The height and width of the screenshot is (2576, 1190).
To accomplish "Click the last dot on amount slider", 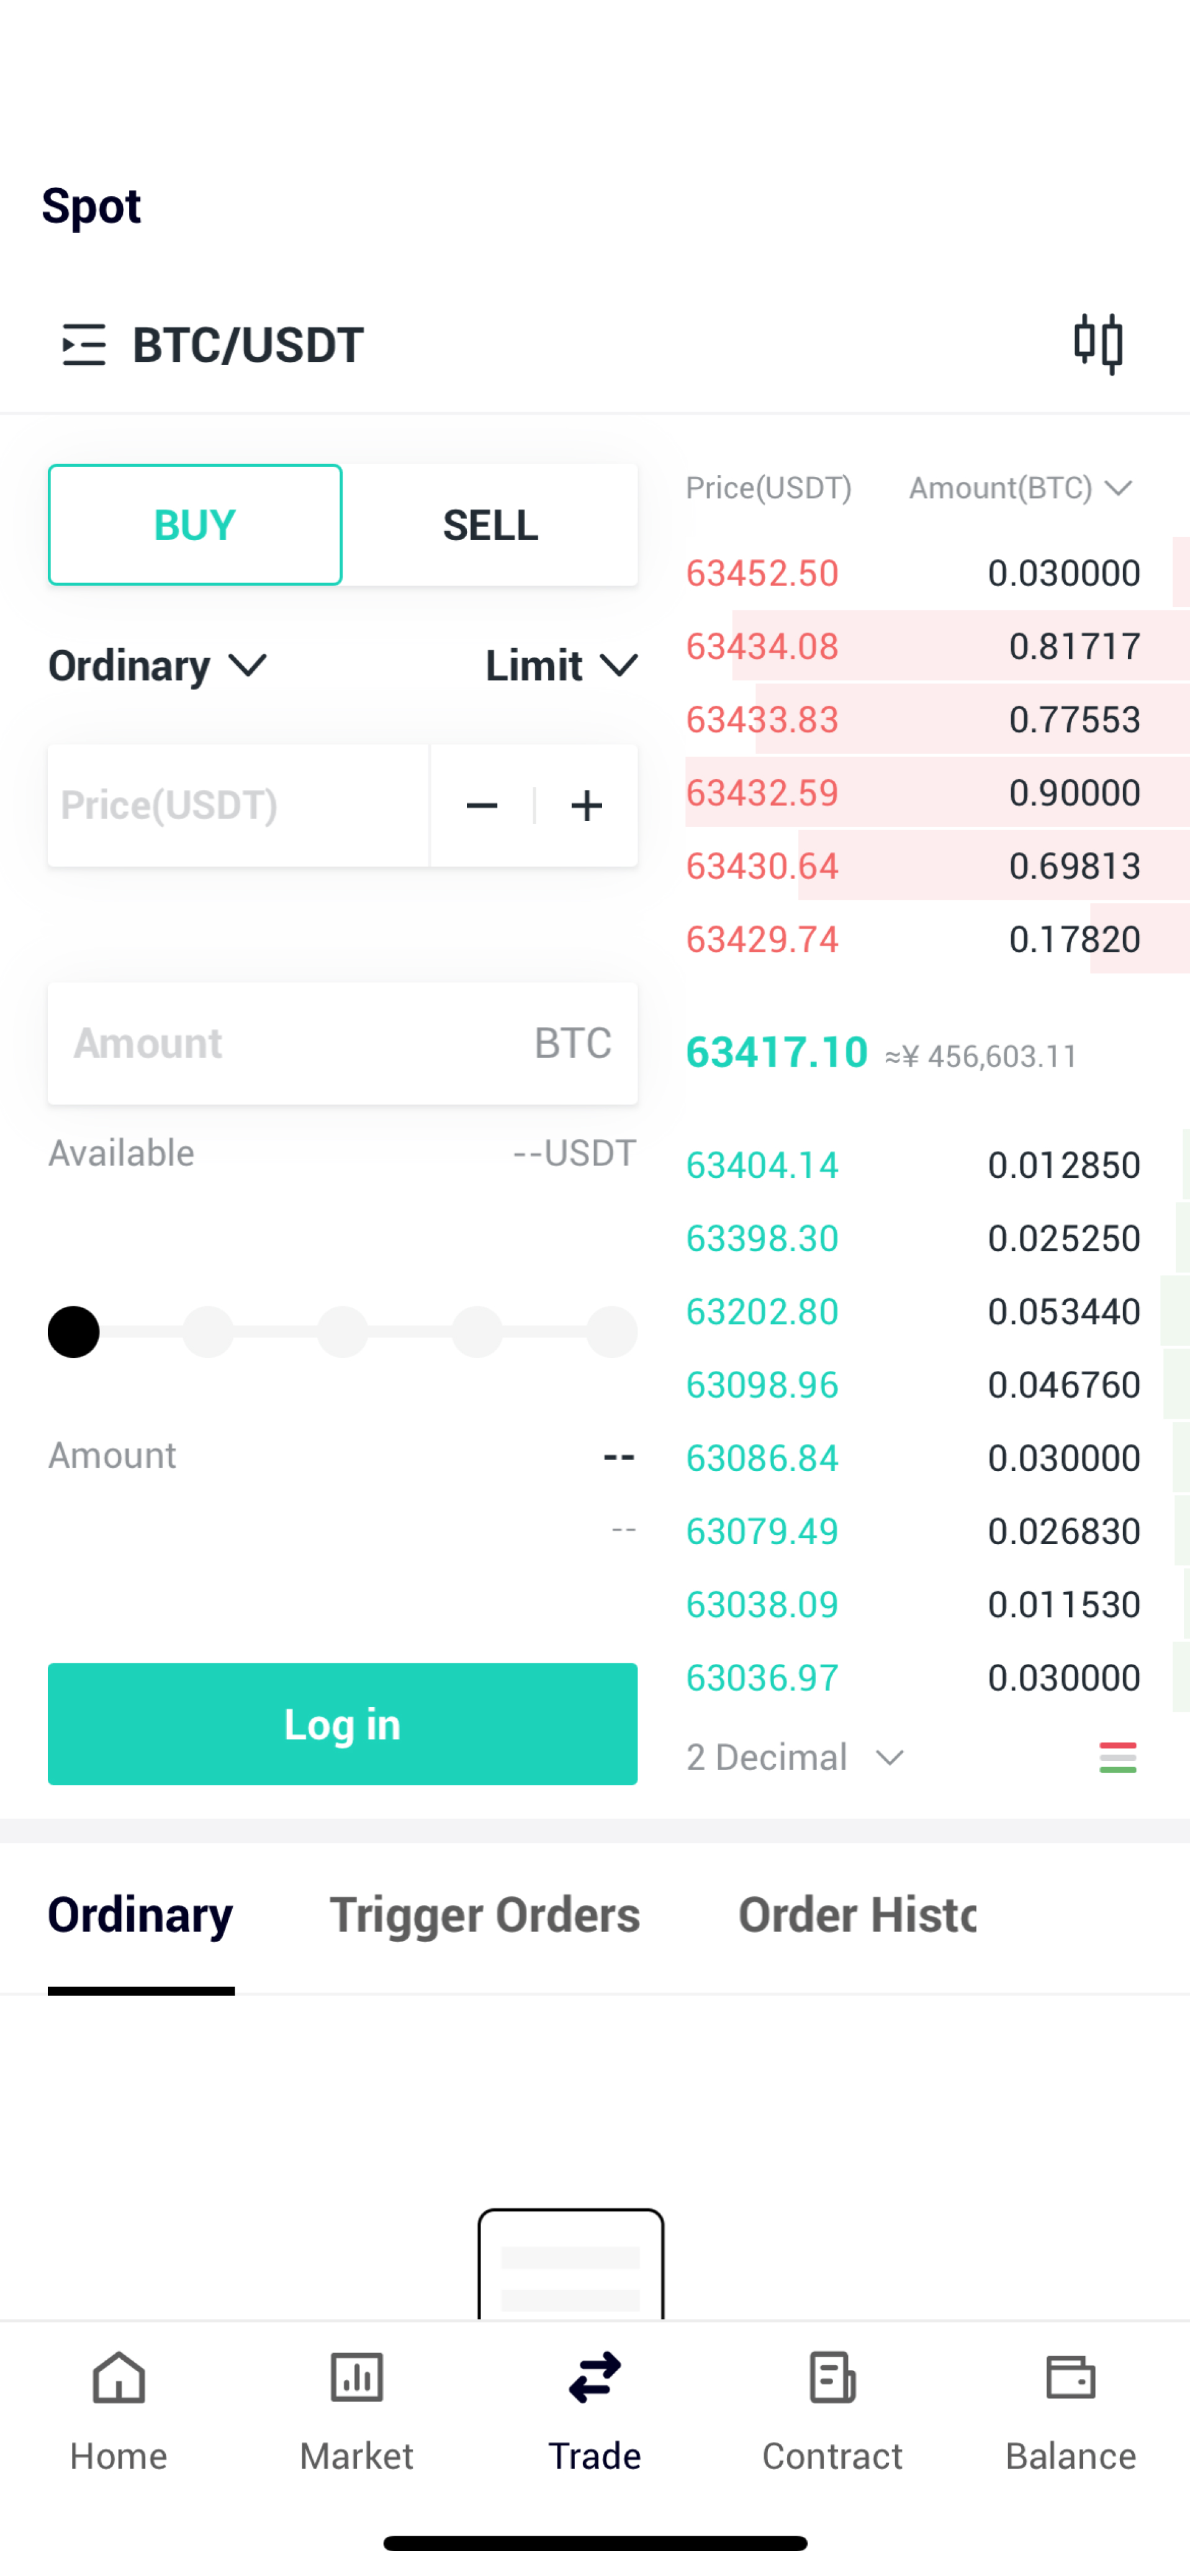I will pos(611,1332).
